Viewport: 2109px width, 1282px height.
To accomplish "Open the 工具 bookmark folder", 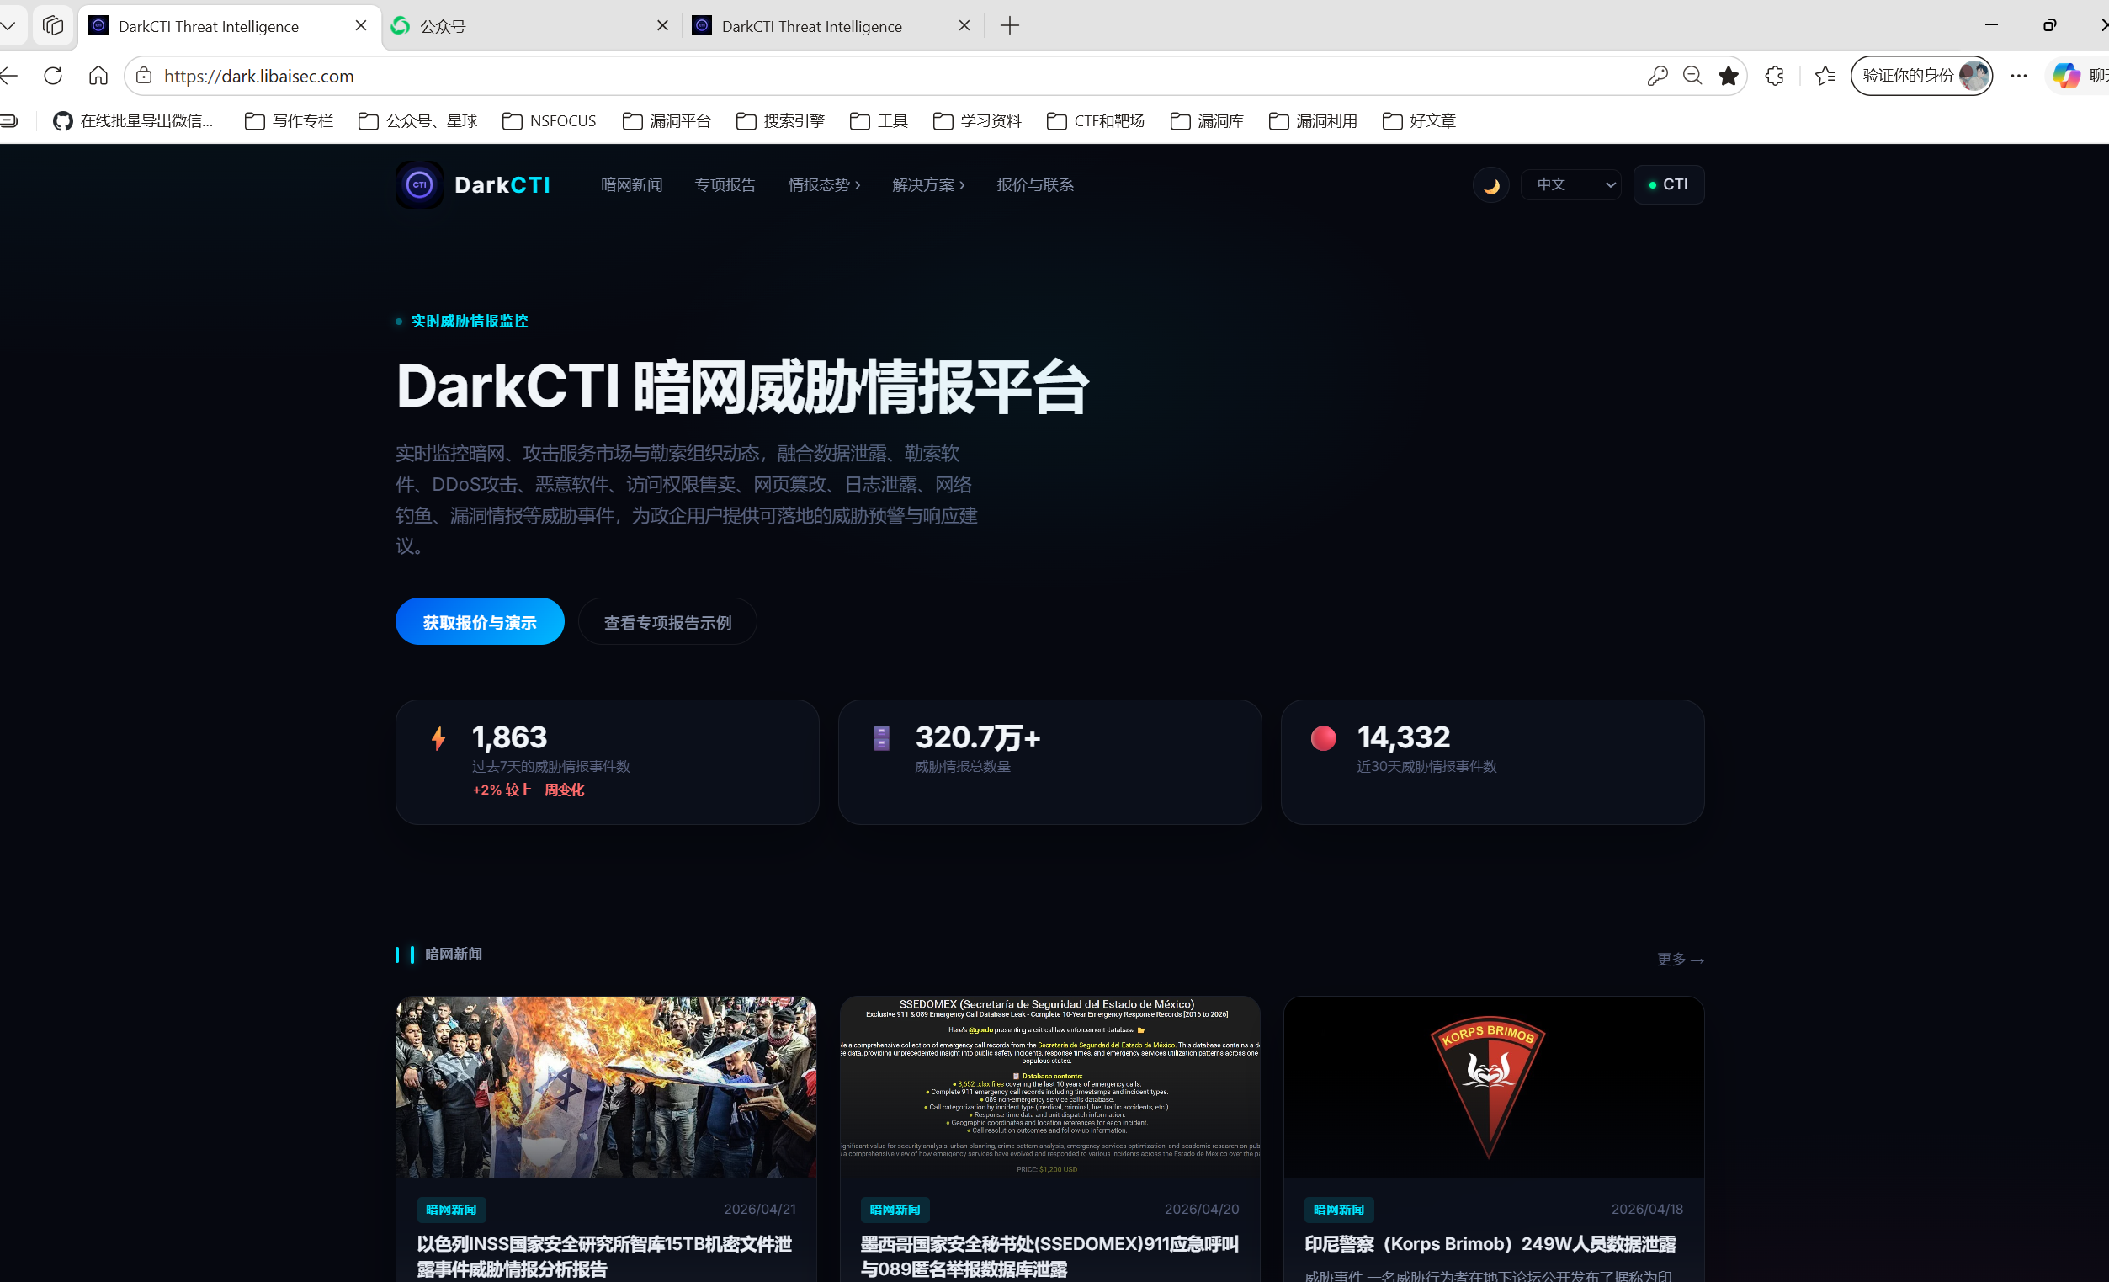I will 879,120.
